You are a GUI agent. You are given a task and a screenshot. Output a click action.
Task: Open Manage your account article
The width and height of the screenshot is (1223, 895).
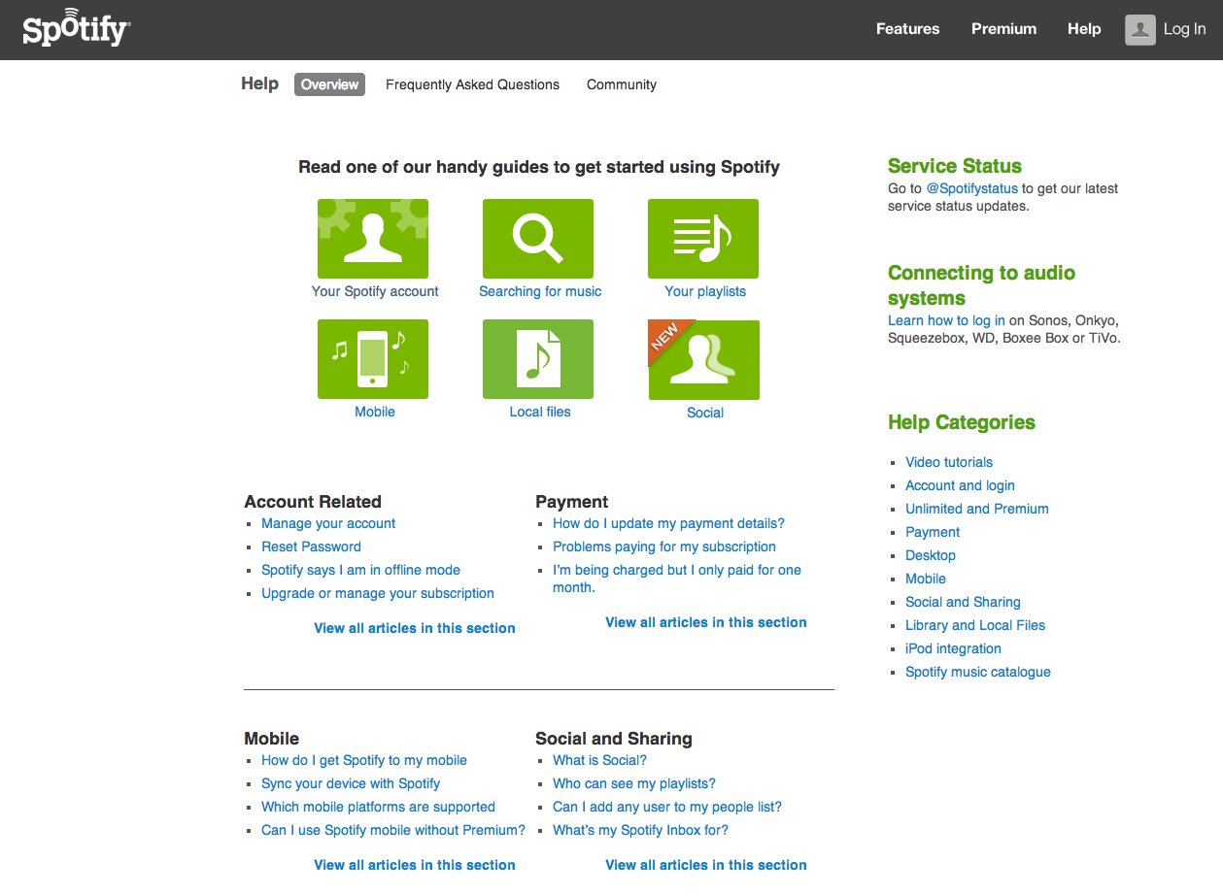pos(328,523)
